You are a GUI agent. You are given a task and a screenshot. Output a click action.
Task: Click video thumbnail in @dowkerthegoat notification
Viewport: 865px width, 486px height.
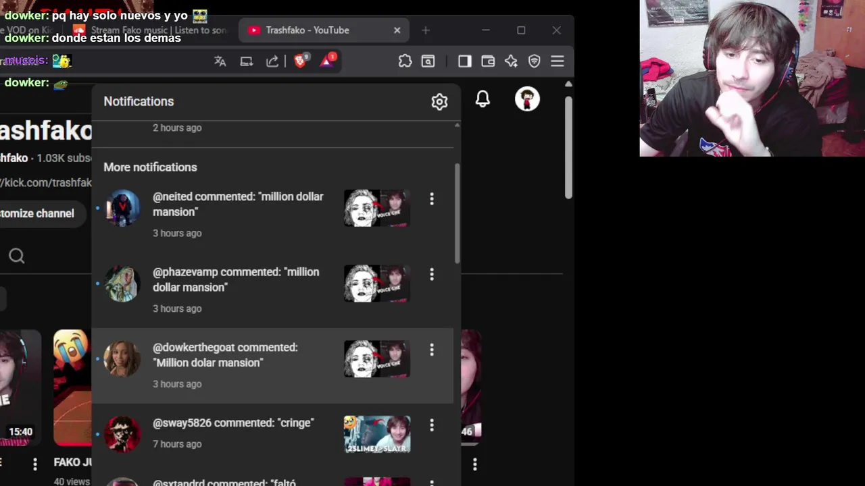click(377, 358)
